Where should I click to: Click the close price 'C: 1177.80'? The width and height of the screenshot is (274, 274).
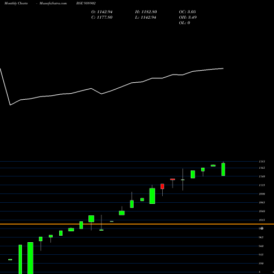pyautogui.click(x=102, y=18)
